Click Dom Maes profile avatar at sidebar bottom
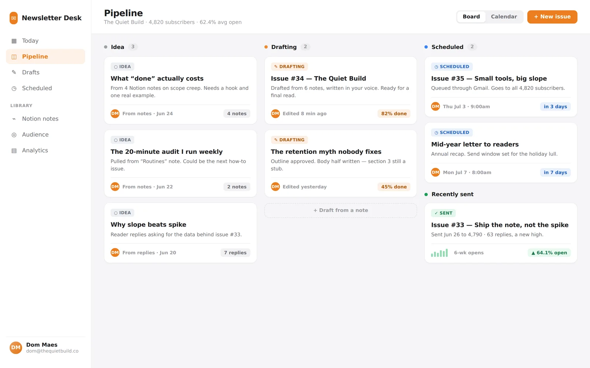The width and height of the screenshot is (590, 368). coord(16,347)
